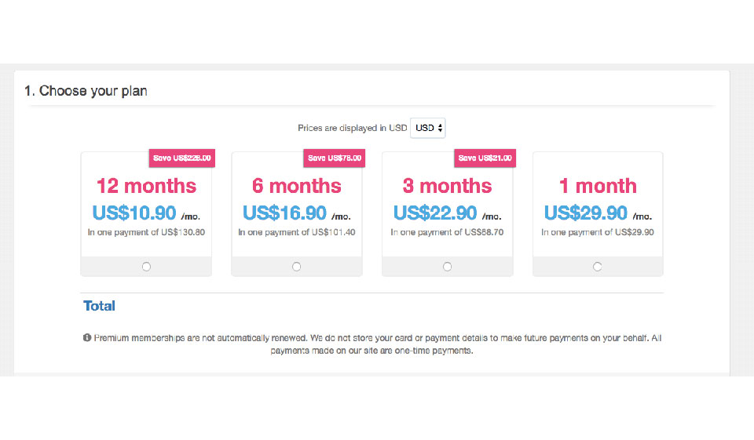
Task: Click the Total heading
Action: (x=99, y=306)
